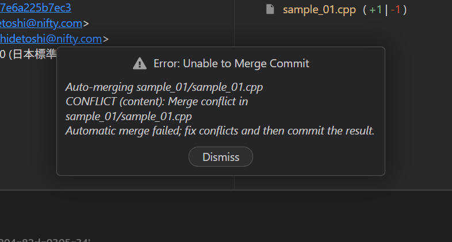Click the first nifty.com email link
The width and height of the screenshot is (452, 242).
pos(41,24)
